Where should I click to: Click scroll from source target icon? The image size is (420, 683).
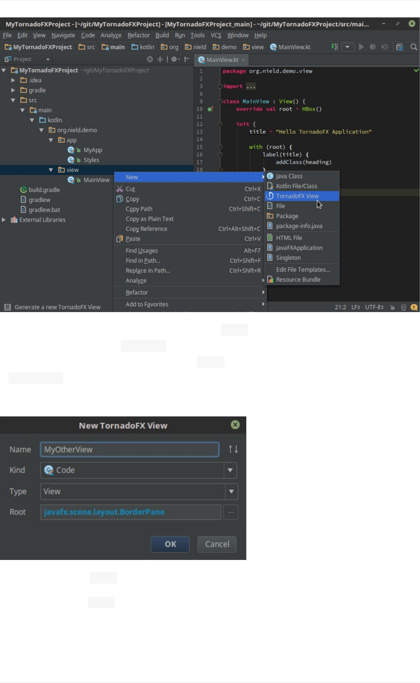tap(150, 59)
